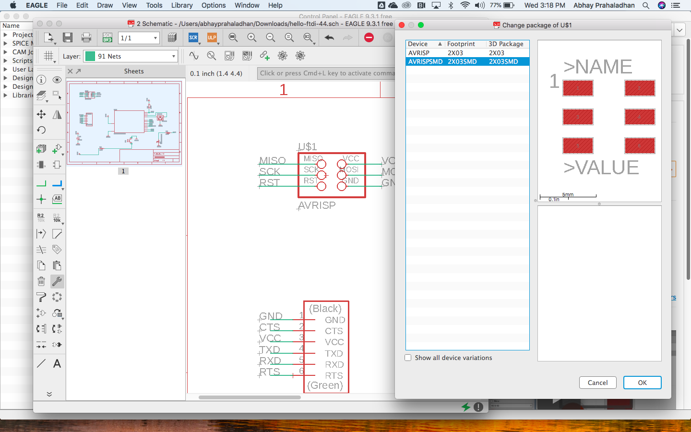Select the Line drawing tool
Image resolution: width=691 pixels, height=432 pixels.
(x=41, y=363)
